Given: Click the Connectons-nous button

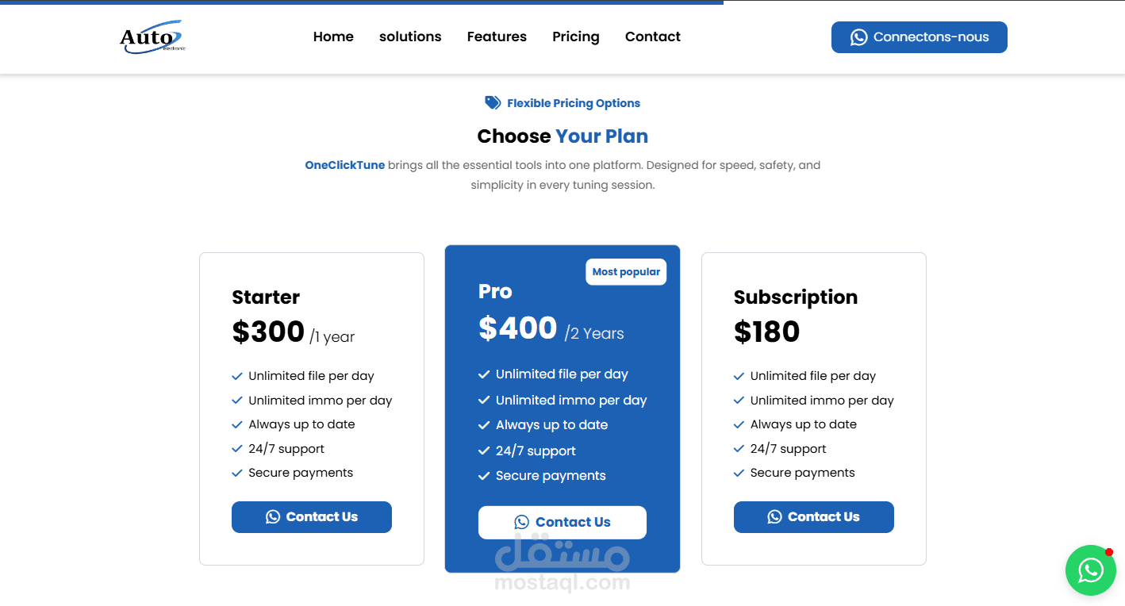Looking at the screenshot, I should click(x=920, y=37).
